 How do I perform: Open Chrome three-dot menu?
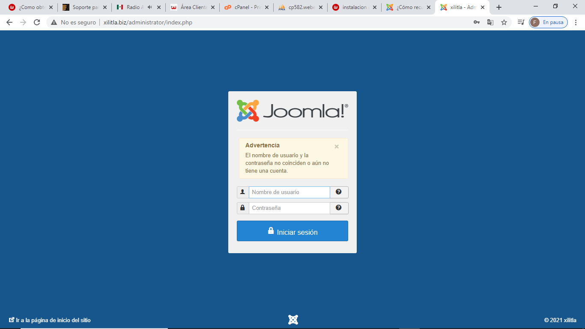point(576,22)
